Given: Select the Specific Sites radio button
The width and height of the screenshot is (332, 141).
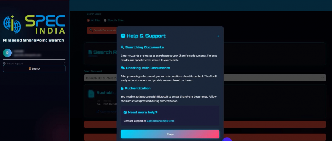Looking at the screenshot, I should (x=105, y=21).
